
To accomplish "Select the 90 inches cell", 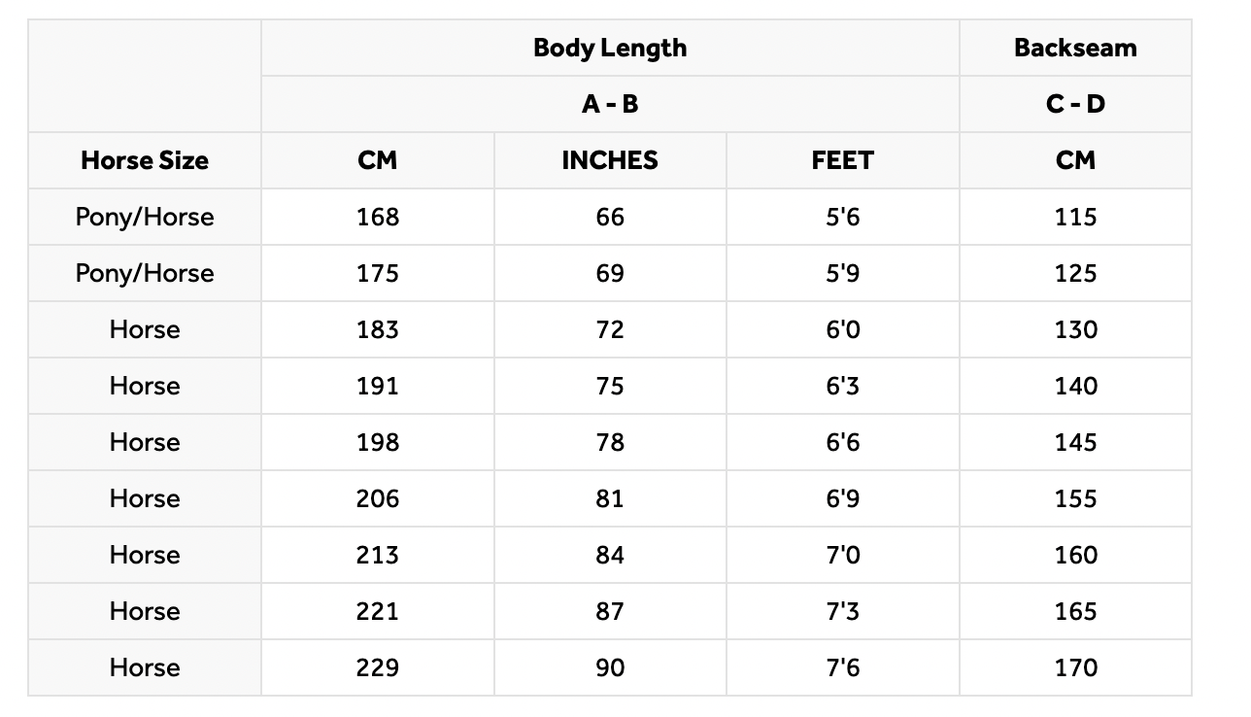I will (x=610, y=667).
